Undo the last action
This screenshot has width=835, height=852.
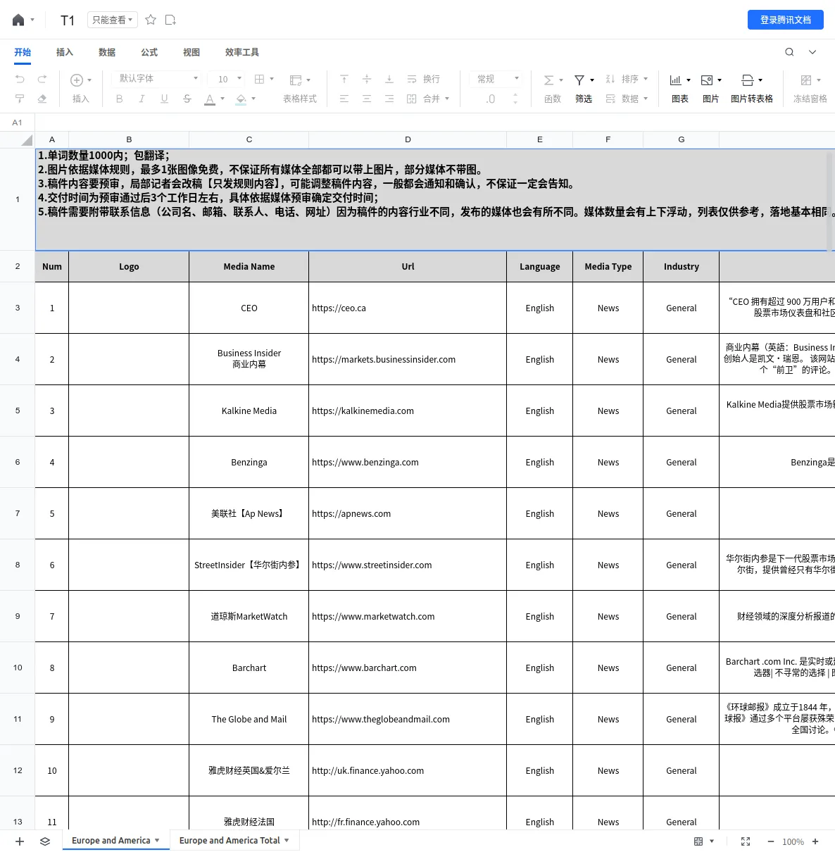(20, 79)
